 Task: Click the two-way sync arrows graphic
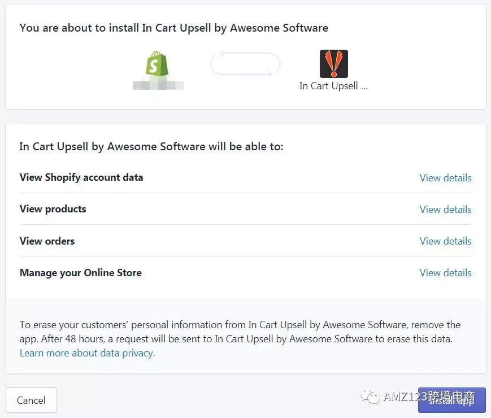(x=245, y=64)
